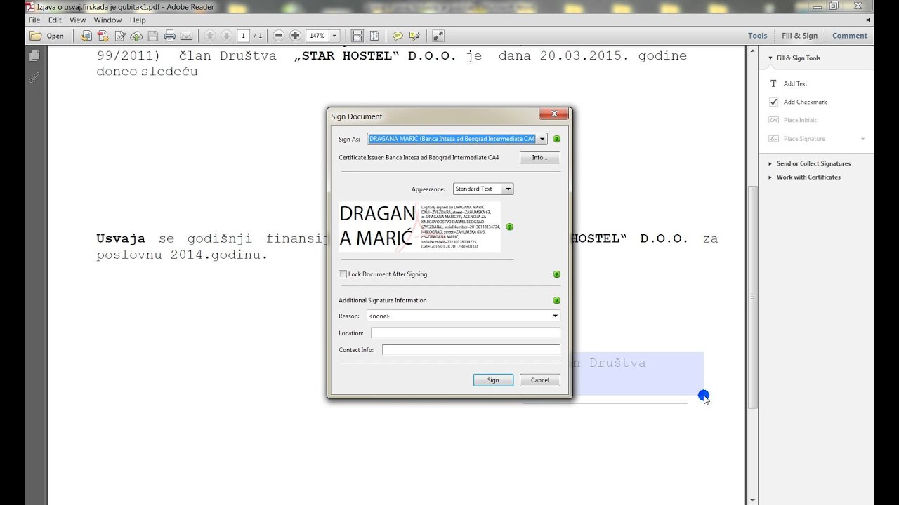Click the Cancel button in dialog
This screenshot has height=505, width=899.
tap(540, 380)
